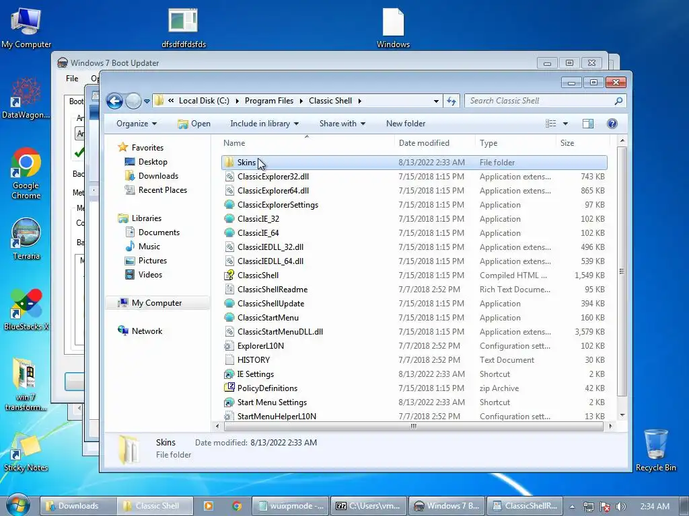Select the ClassicExplorer32.dll file icon
The height and width of the screenshot is (516, 689).
click(229, 177)
